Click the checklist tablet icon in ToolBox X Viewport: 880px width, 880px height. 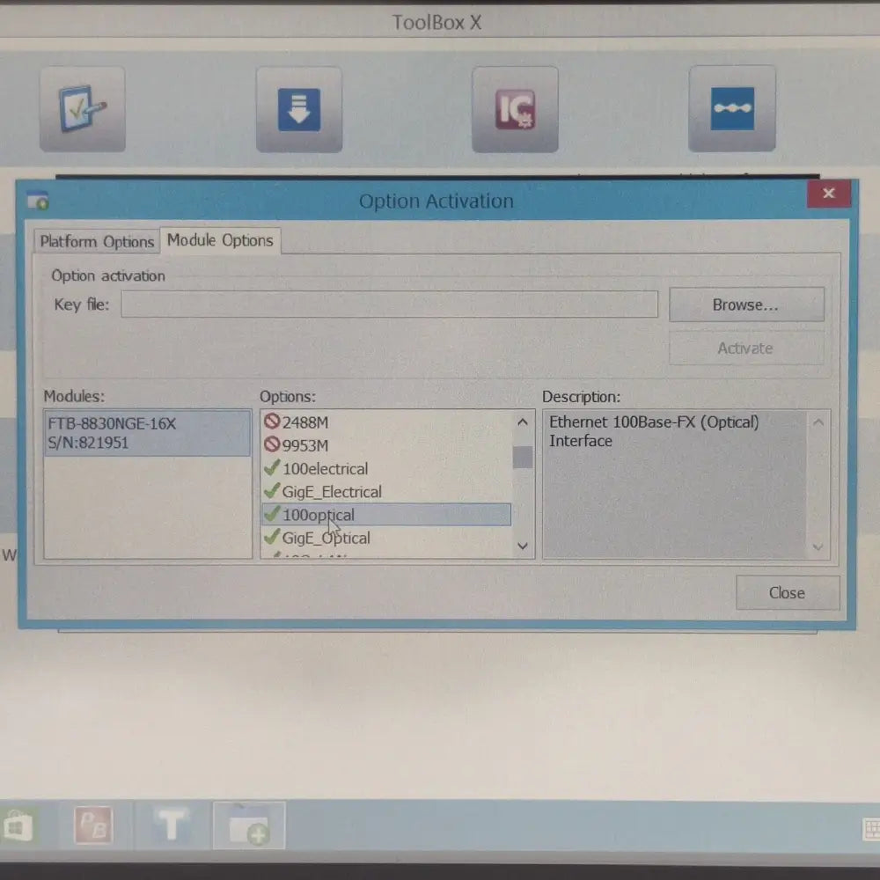pyautogui.click(x=82, y=109)
